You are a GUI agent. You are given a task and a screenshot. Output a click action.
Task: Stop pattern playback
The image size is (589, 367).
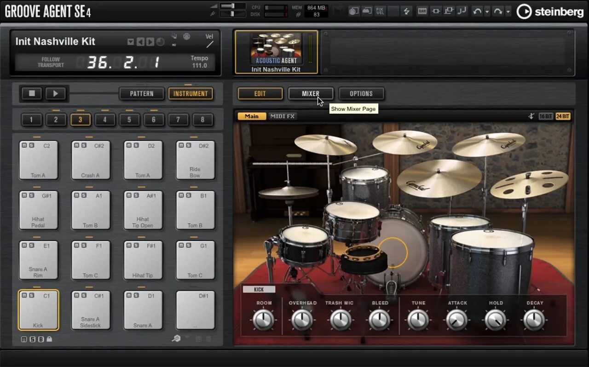click(x=32, y=93)
